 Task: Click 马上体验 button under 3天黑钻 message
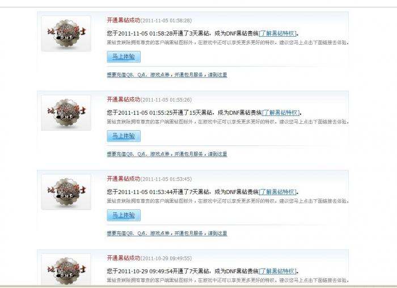[124, 57]
